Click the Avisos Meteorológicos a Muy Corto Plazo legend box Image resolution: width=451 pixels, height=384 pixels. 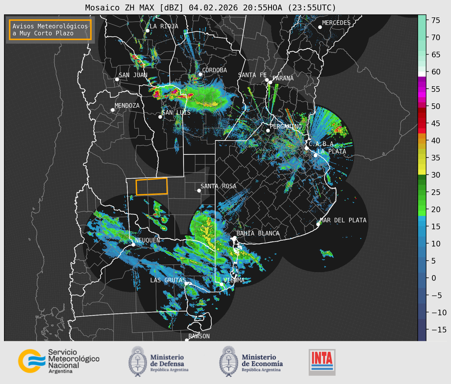(x=50, y=30)
